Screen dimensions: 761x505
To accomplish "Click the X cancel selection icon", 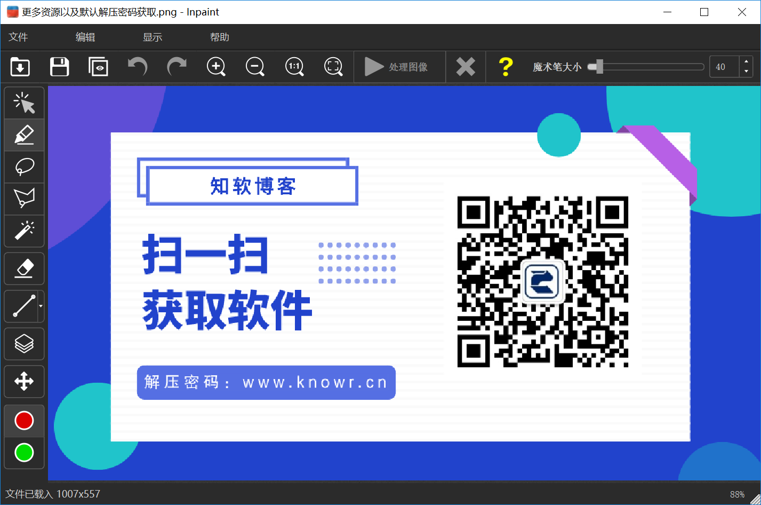I will point(466,67).
